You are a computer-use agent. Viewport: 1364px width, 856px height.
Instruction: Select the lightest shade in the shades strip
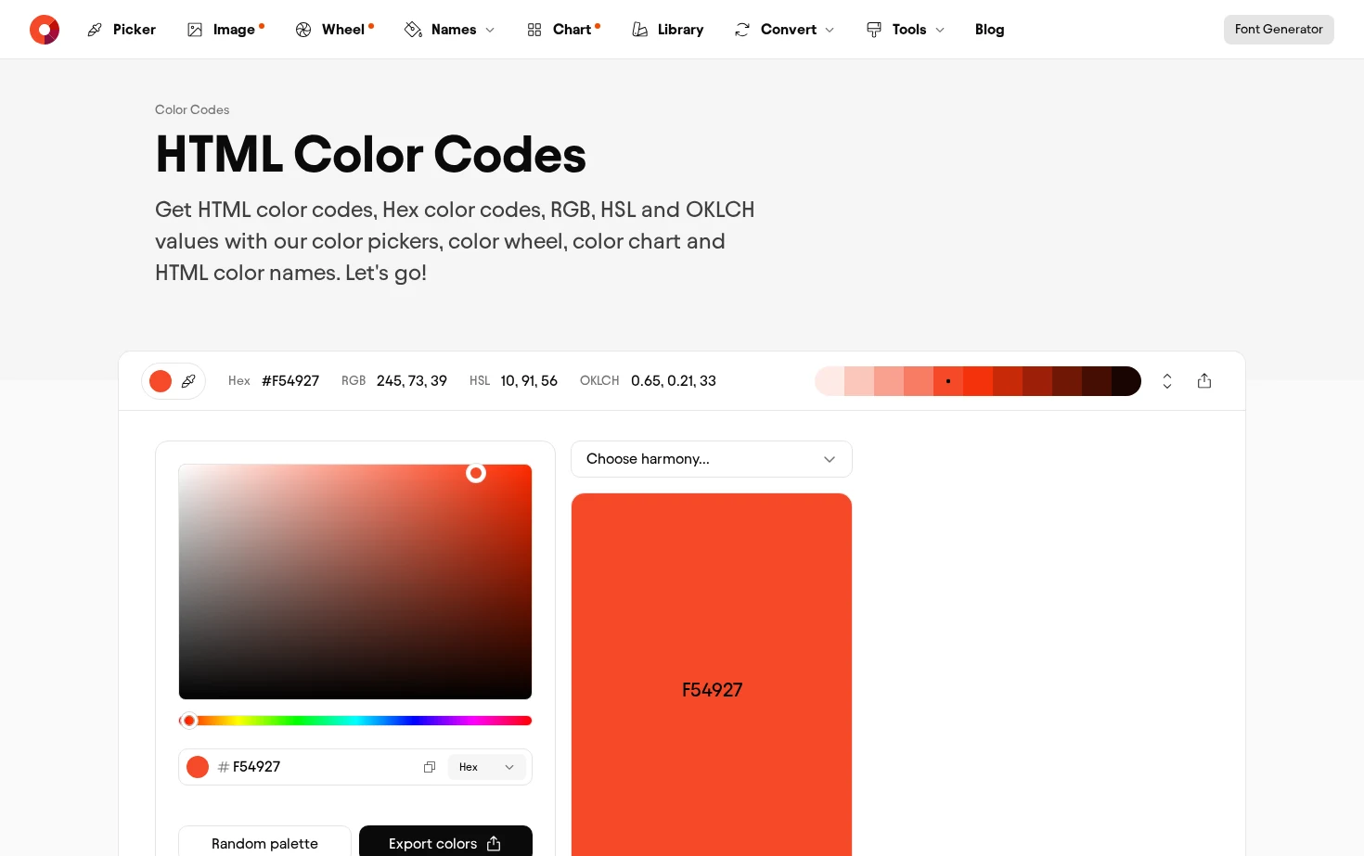830,381
